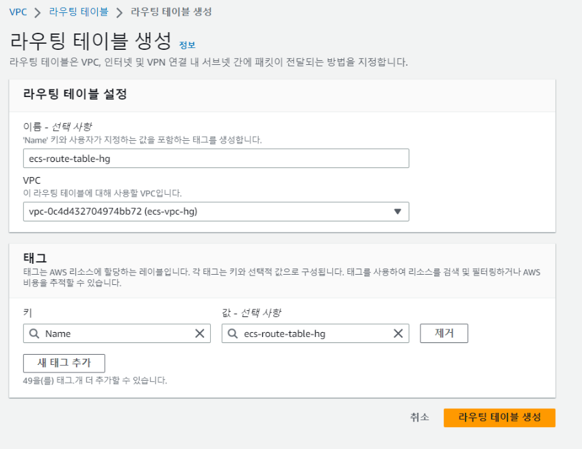Cancel with the 취소 button
This screenshot has height=449, width=582.
420,418
